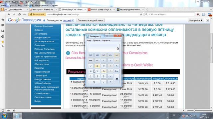Screen dimensions: 213x119
Task: Close the SkinnyBodyCare tab
Action: click(85, 10)
